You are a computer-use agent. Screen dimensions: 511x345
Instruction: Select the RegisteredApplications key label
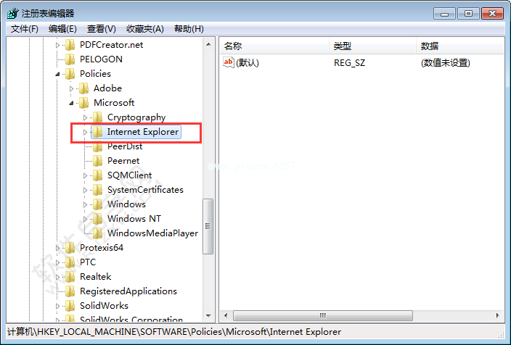tap(128, 291)
